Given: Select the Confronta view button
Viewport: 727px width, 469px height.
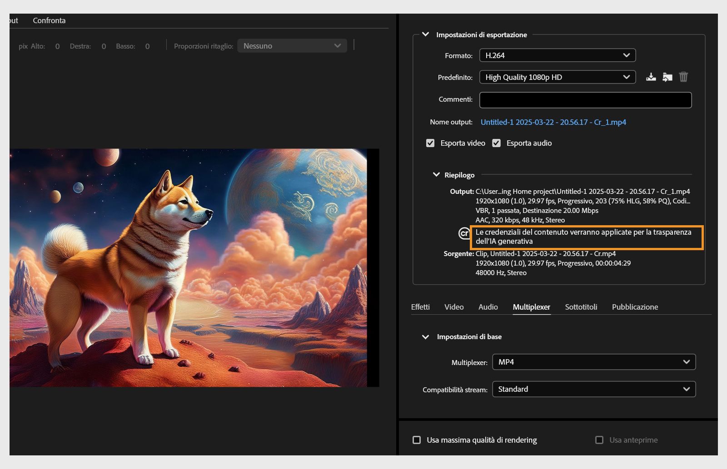Looking at the screenshot, I should point(49,20).
